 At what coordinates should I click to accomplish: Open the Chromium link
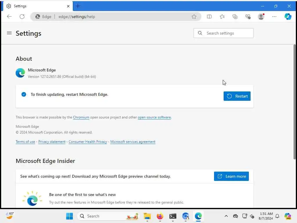81,117
